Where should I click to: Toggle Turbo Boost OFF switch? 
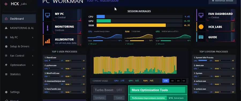pos(119,90)
